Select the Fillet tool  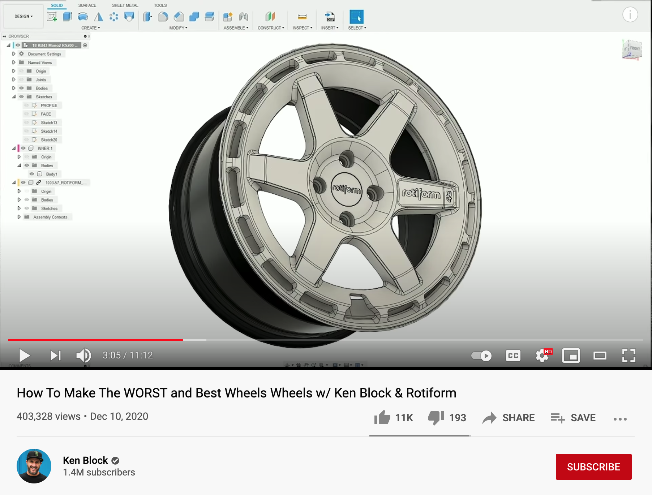point(163,17)
